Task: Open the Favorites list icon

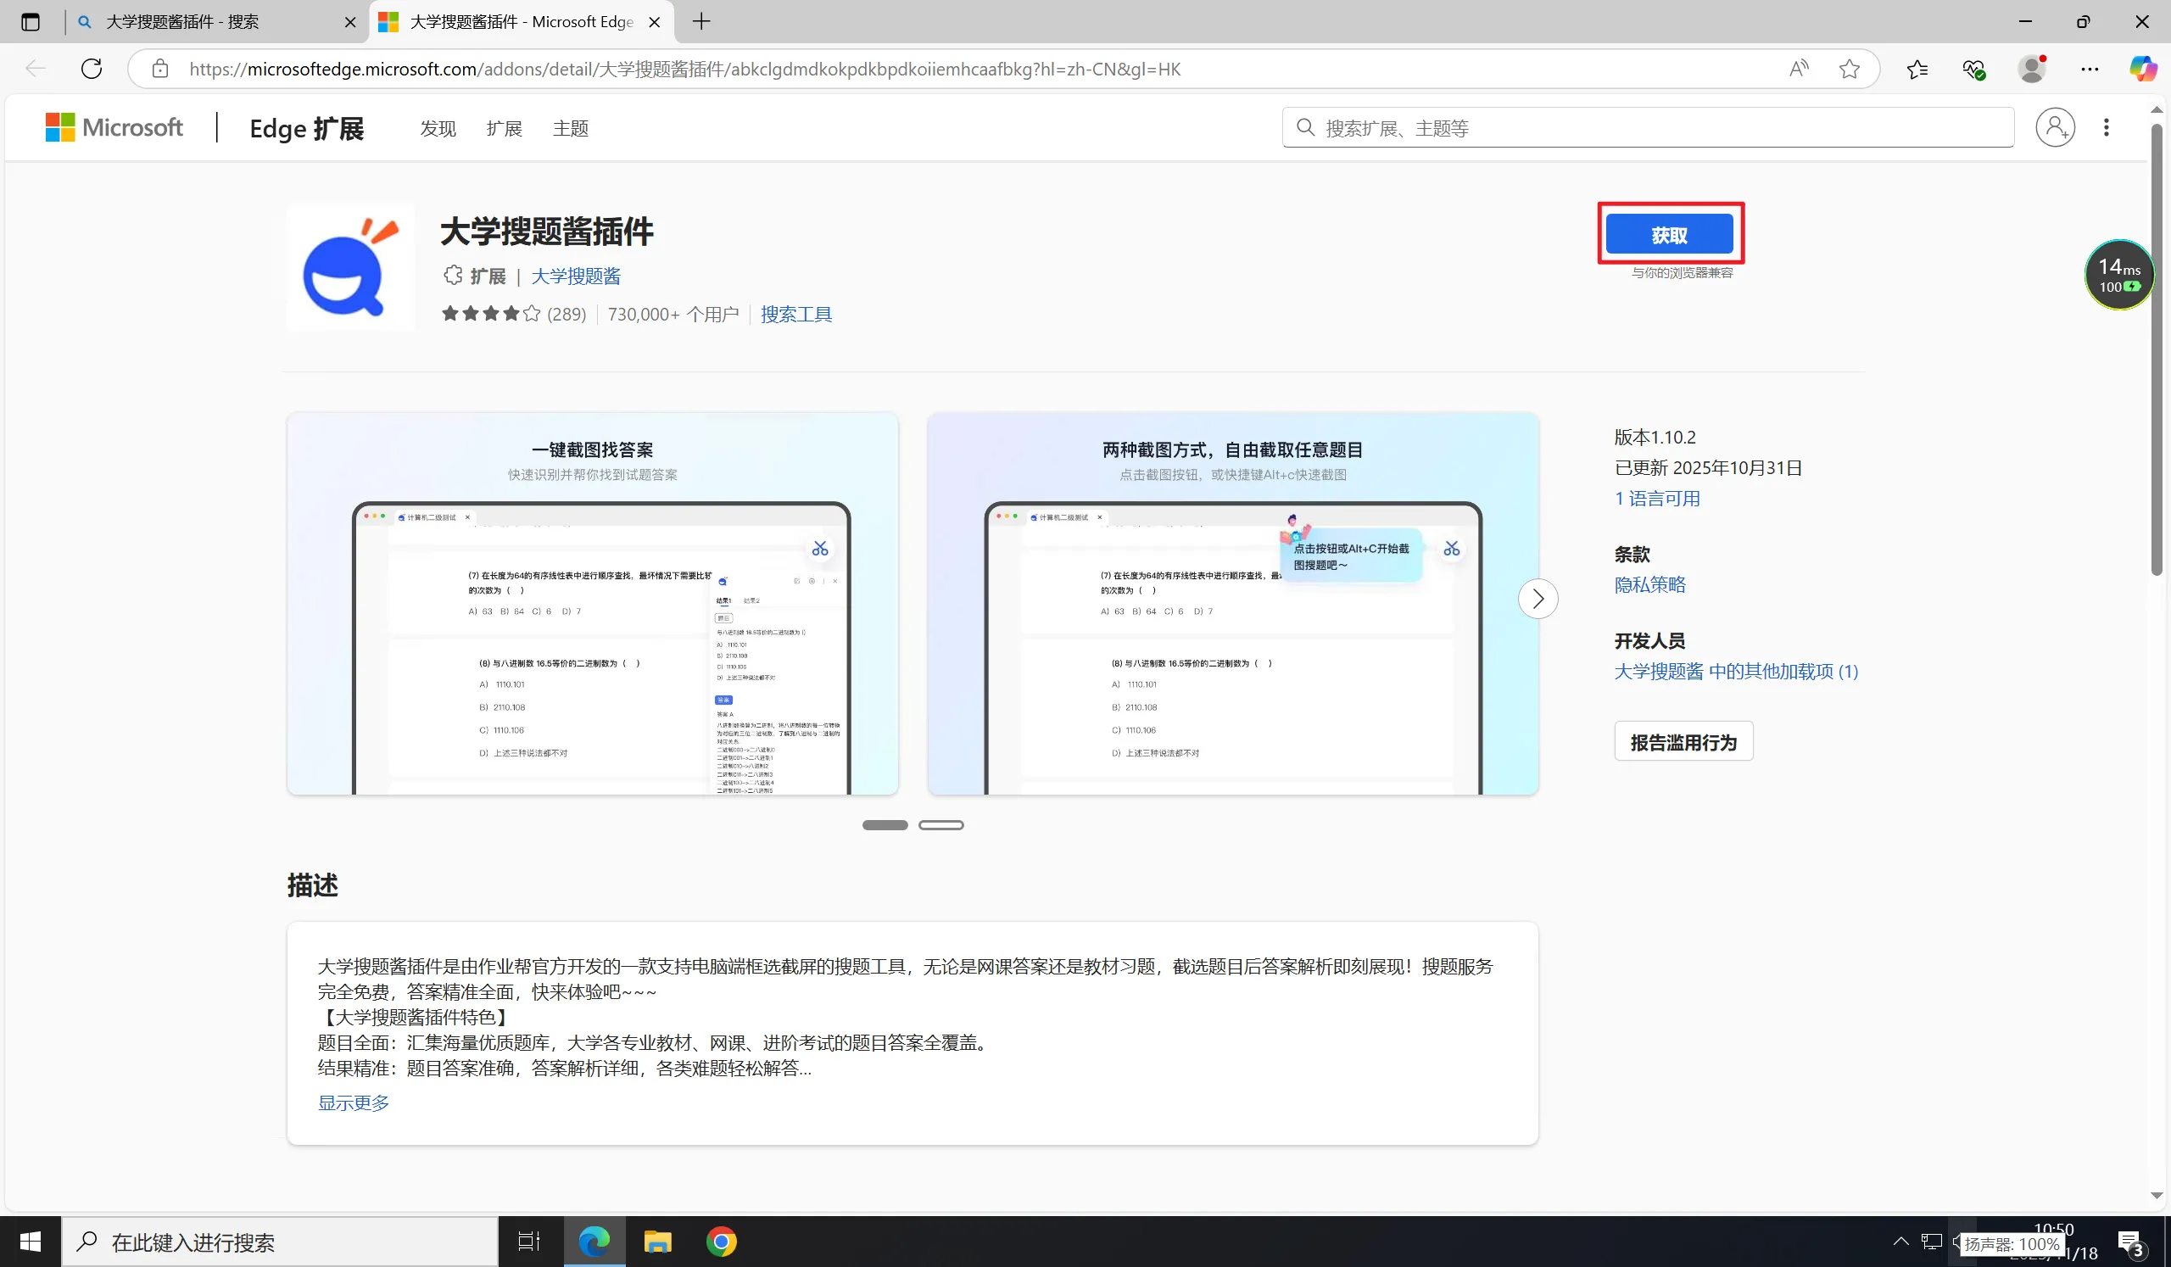Action: click(1917, 69)
